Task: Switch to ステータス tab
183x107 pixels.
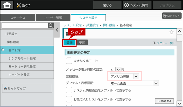Action: tap(18, 18)
